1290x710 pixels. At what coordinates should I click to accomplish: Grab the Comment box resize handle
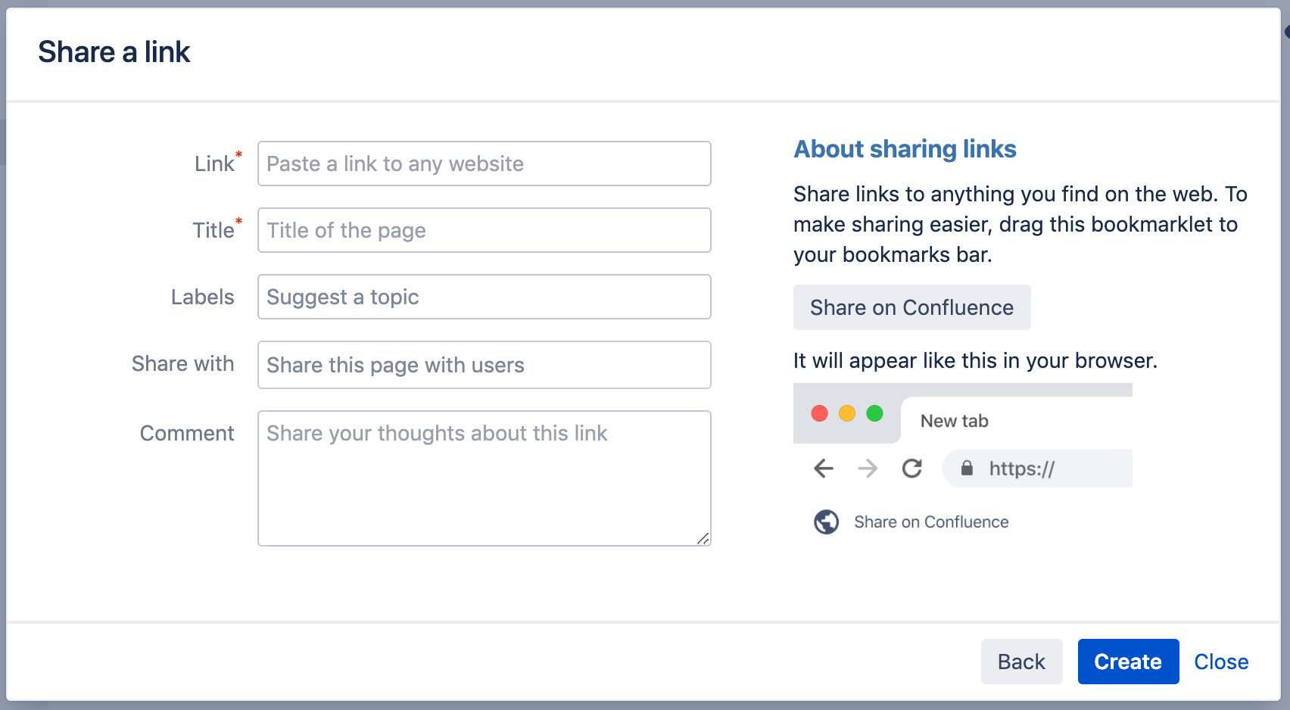[x=703, y=538]
